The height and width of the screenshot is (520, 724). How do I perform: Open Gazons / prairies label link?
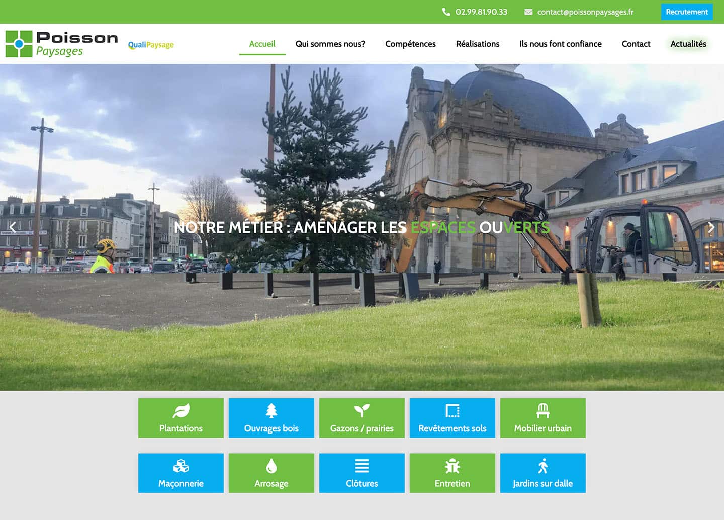coord(362,428)
